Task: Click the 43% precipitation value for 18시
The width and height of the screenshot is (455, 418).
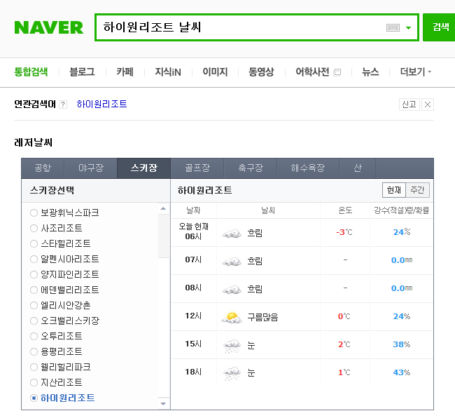Action: [x=402, y=372]
